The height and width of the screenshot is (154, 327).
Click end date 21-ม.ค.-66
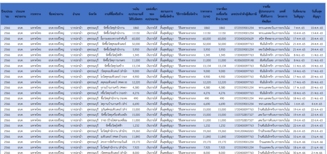pos(317,147)
